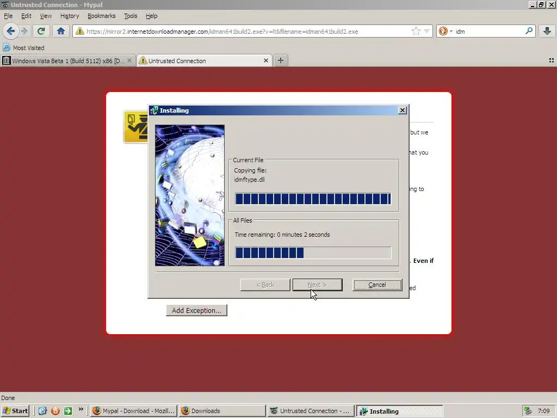
Task: Click the browser Back arrow button
Action: pyautogui.click(x=11, y=31)
